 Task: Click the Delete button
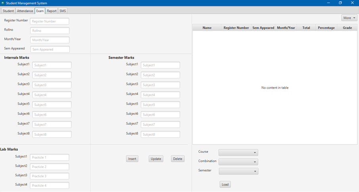coord(178,159)
